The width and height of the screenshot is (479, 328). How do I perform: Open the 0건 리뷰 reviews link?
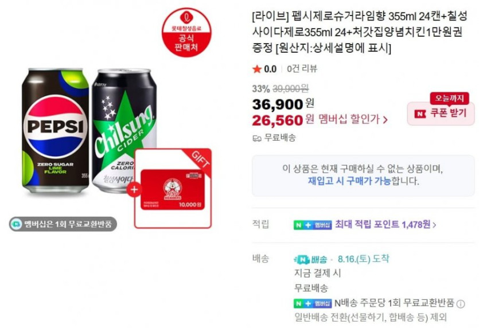tap(302, 69)
